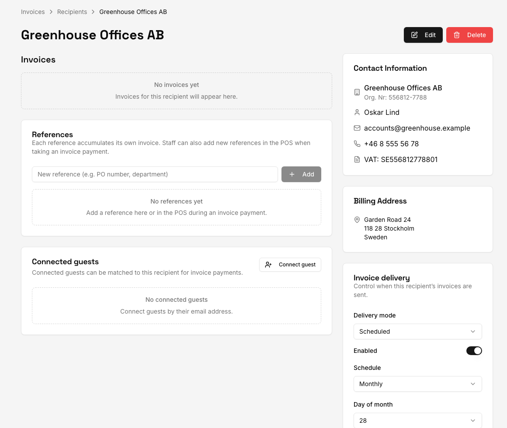Click the Contact Information heading
The height and width of the screenshot is (428, 507).
coord(390,68)
